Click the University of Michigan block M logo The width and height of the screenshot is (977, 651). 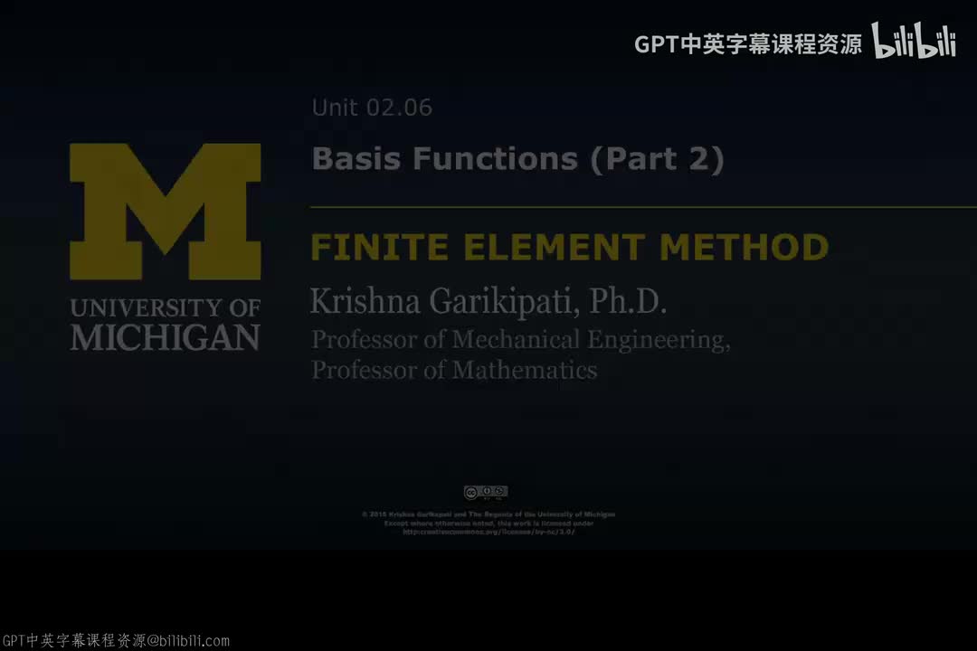[x=166, y=212]
